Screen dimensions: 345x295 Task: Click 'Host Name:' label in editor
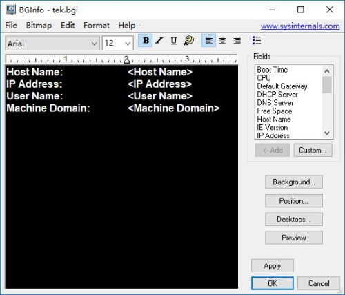[34, 72]
